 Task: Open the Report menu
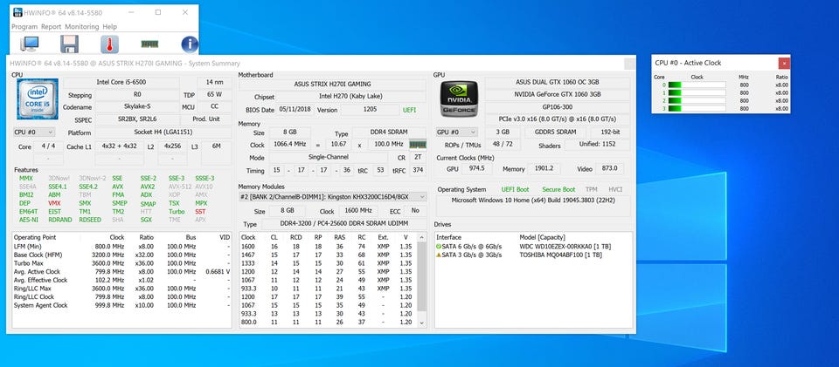(x=52, y=27)
